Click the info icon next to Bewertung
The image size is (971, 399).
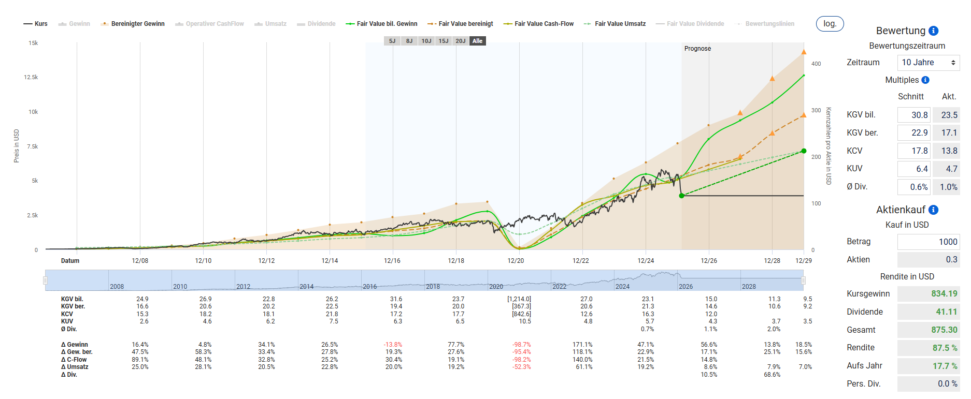click(x=933, y=31)
